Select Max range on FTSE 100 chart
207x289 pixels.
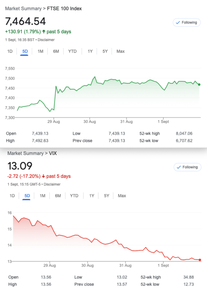coord(121,51)
